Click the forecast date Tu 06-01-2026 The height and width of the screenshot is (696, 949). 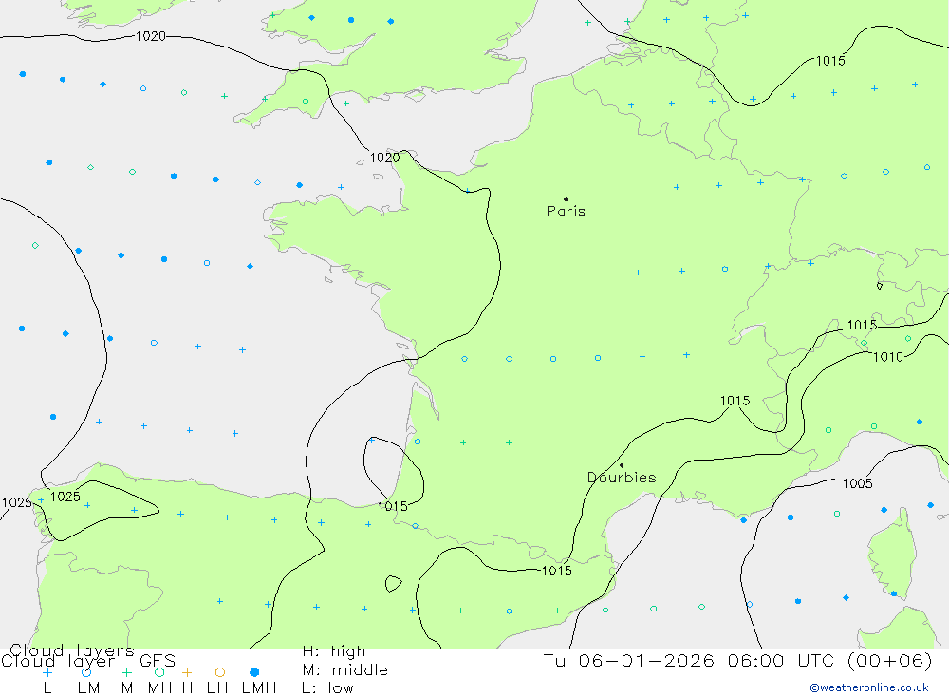coord(628,660)
